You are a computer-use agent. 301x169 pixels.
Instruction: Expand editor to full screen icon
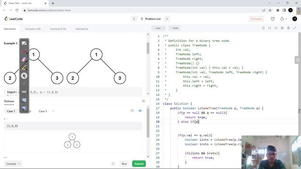(295, 28)
